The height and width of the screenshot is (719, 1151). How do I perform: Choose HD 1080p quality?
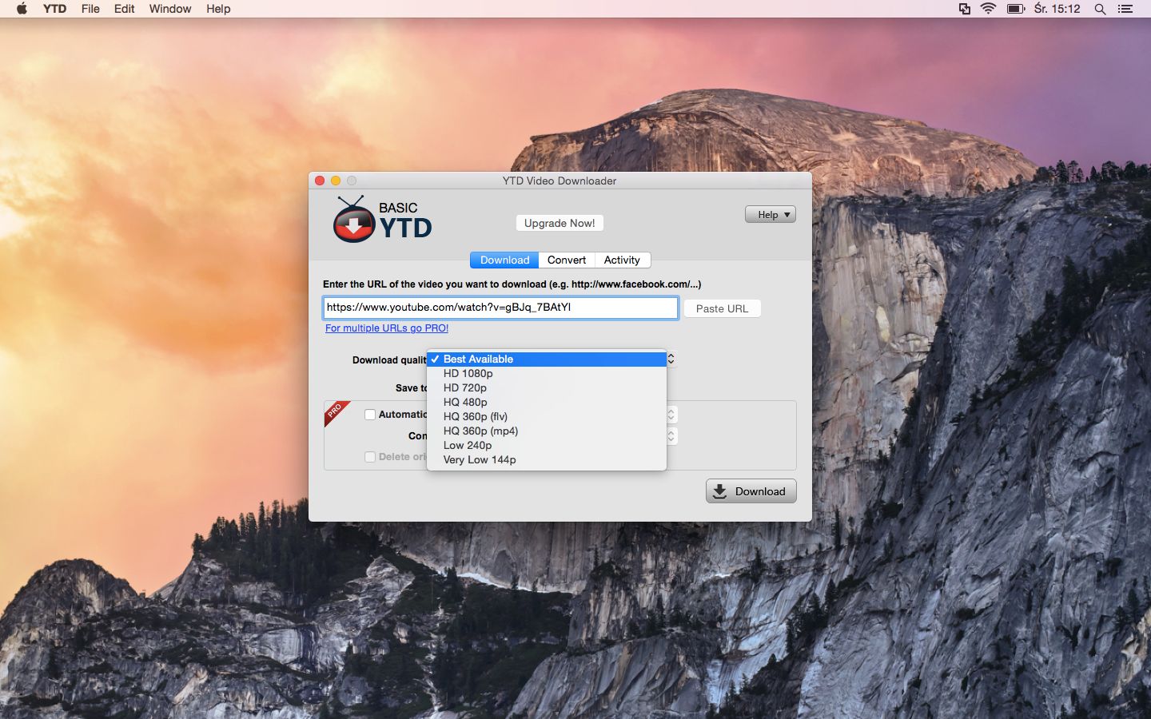pos(547,373)
